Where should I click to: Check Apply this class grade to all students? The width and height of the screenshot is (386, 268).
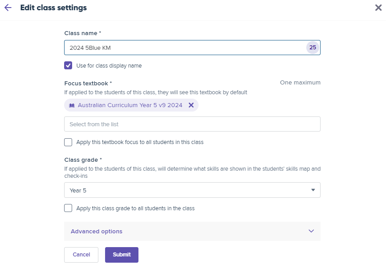[x=68, y=208]
